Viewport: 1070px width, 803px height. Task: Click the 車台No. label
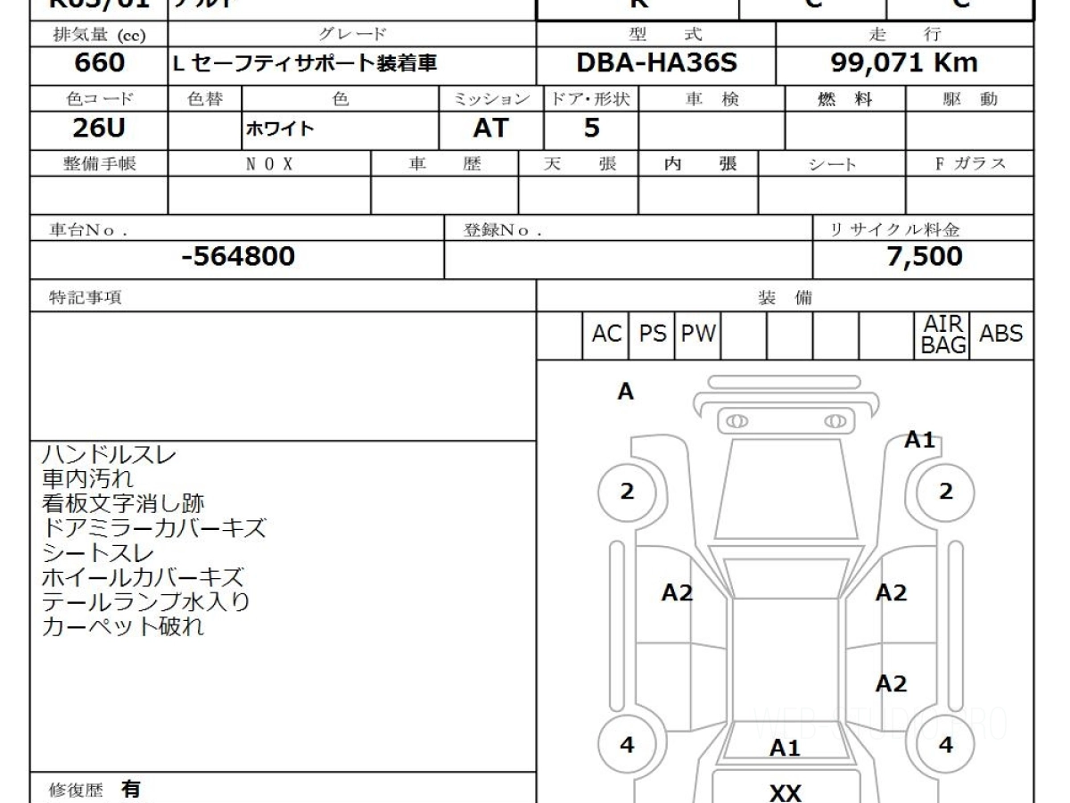pyautogui.click(x=88, y=229)
